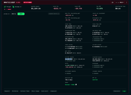131x95 pixels.
Task: Click the total APR value -20.73%
Action: (78, 9)
